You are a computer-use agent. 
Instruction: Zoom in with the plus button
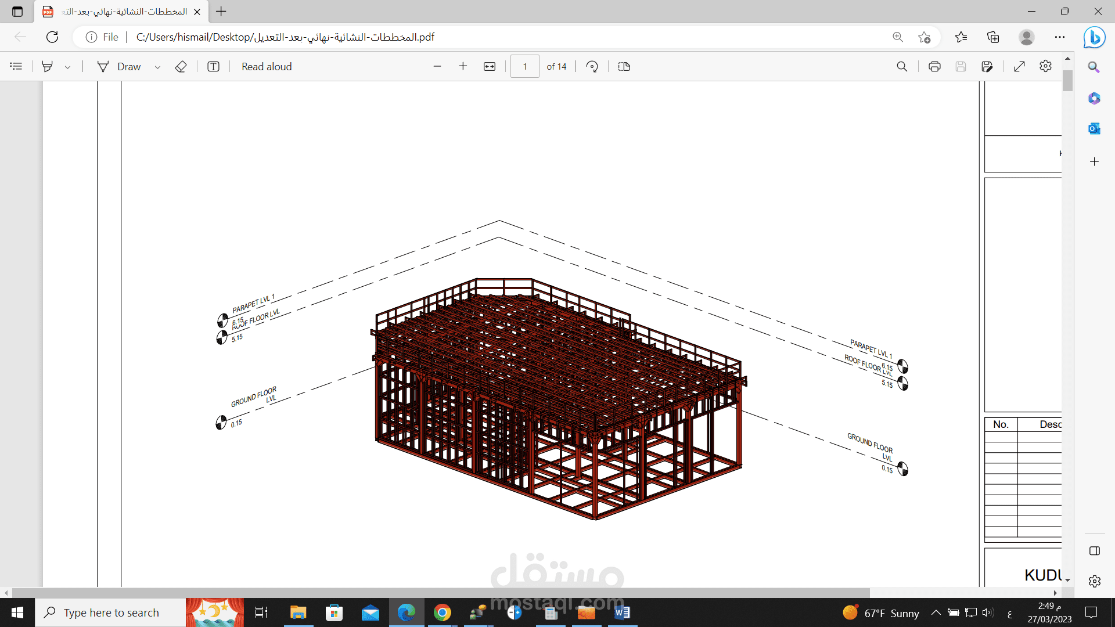[x=463, y=67]
